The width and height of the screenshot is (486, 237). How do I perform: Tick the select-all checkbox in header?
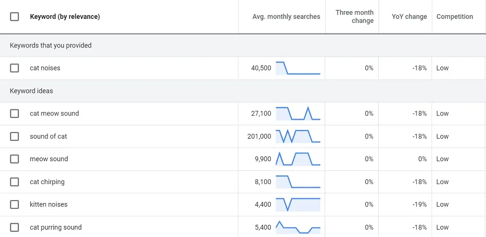click(x=15, y=17)
